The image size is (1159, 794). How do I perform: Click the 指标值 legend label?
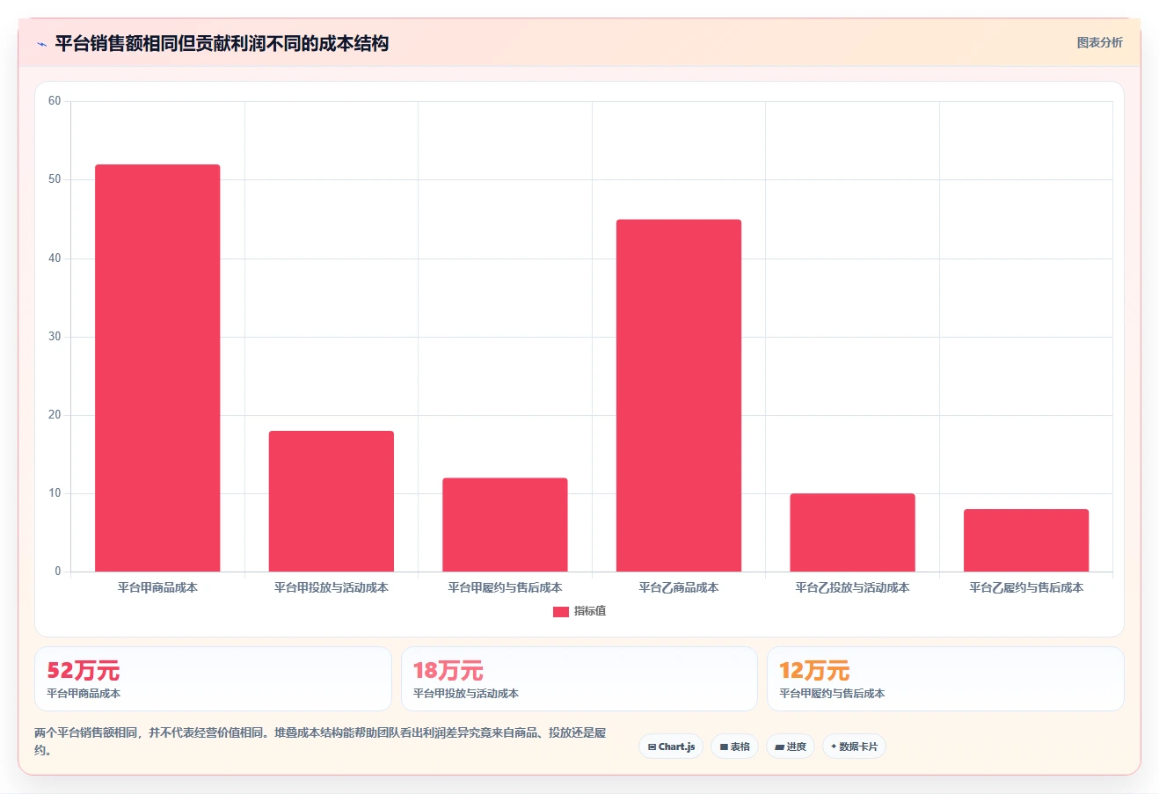tap(590, 611)
